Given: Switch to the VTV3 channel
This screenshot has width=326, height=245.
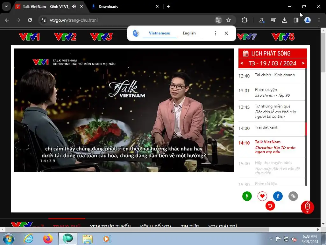Looking at the screenshot, I should (x=102, y=37).
